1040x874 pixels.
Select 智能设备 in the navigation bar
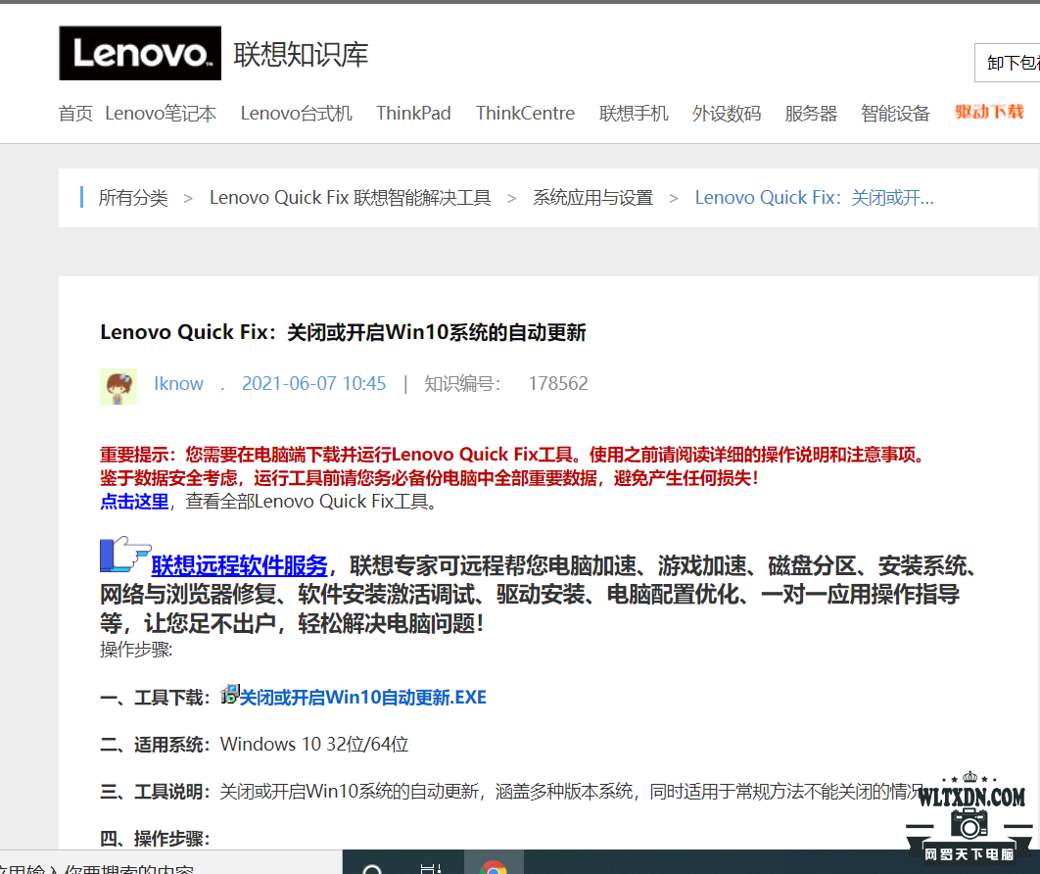[895, 114]
